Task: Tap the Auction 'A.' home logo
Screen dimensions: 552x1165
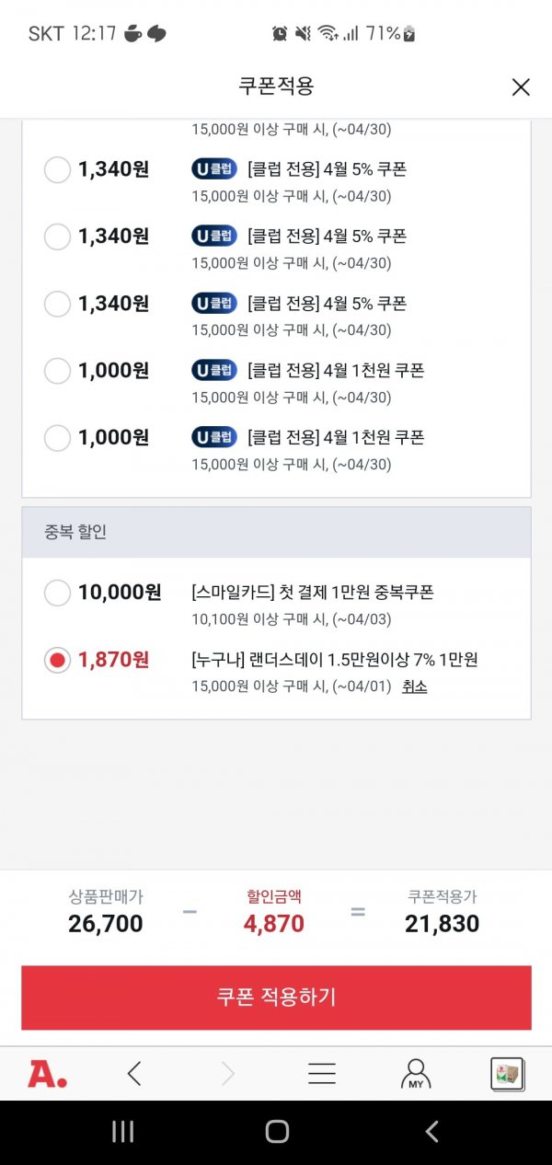Action: pyautogui.click(x=47, y=1073)
